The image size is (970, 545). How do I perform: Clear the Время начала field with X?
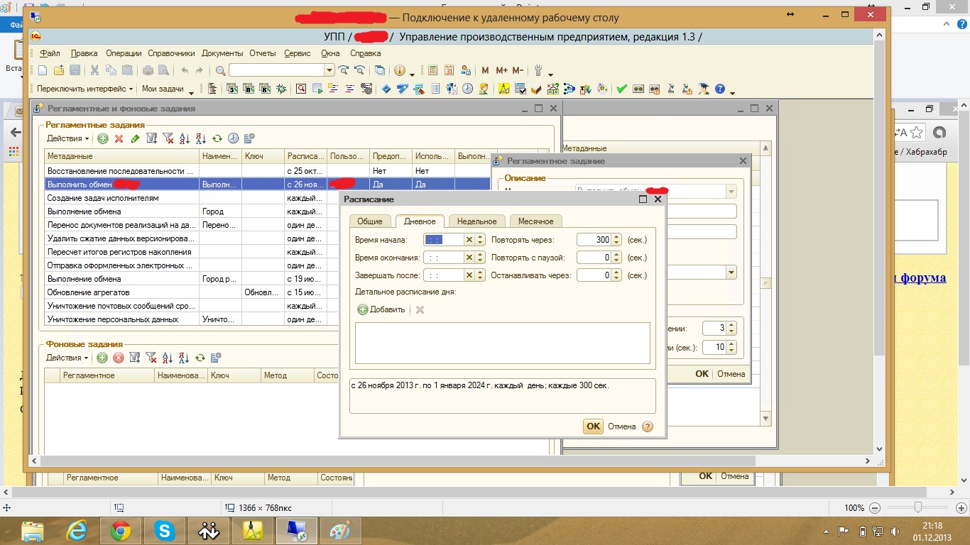[x=469, y=240]
